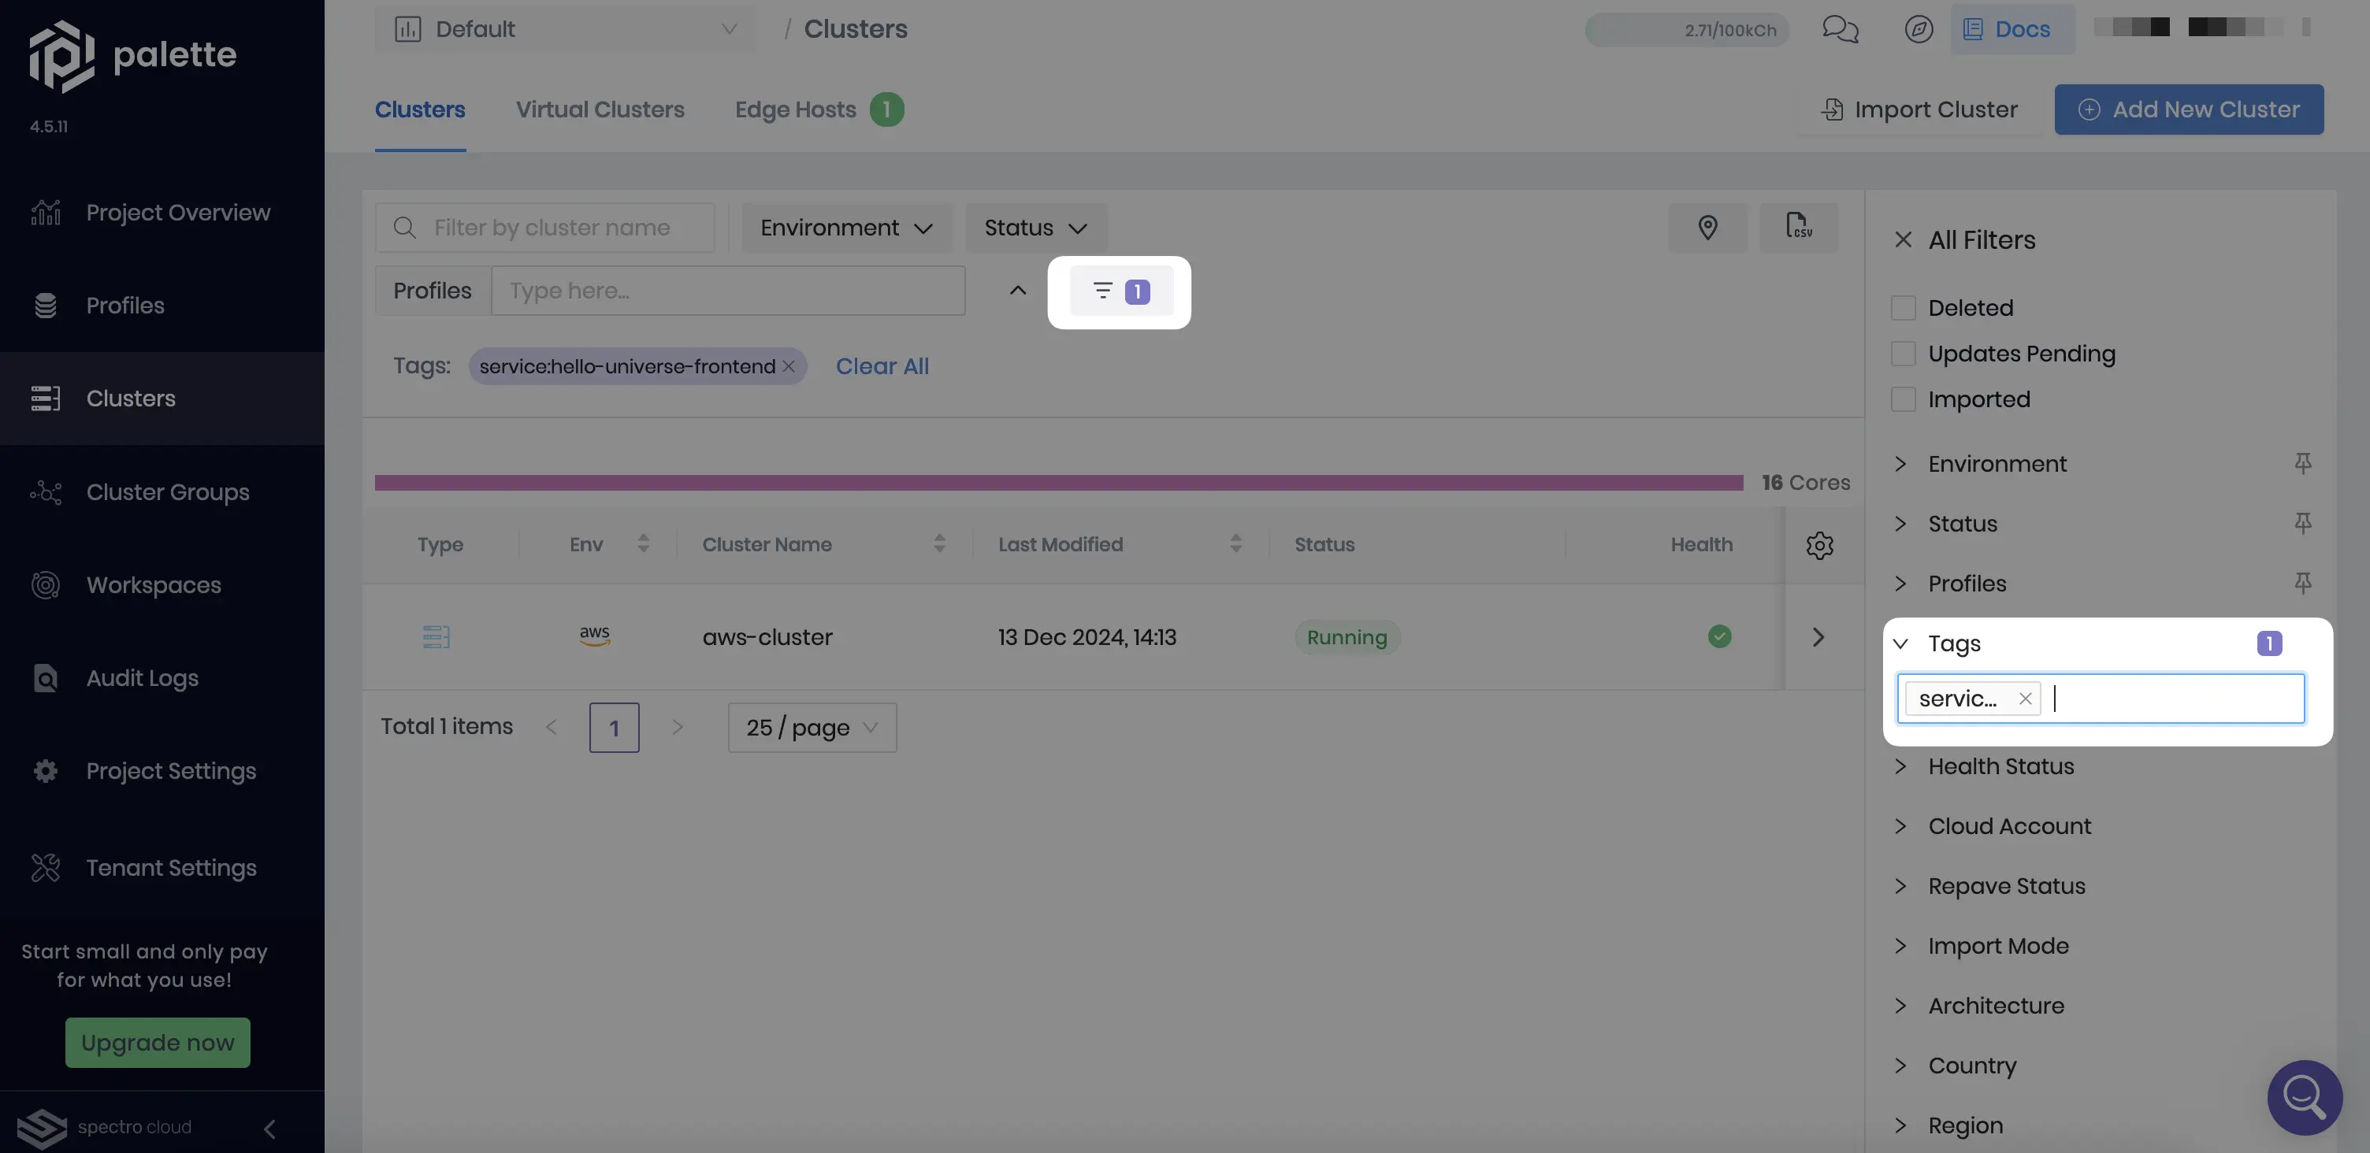The image size is (2370, 1153).
Task: Check the Imported filter option
Action: coord(1903,399)
